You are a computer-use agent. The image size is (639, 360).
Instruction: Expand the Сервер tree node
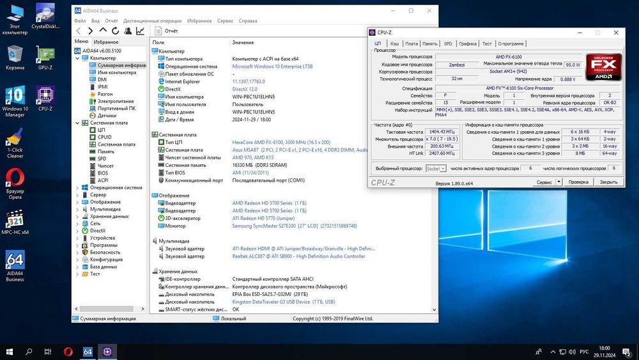click(77, 195)
